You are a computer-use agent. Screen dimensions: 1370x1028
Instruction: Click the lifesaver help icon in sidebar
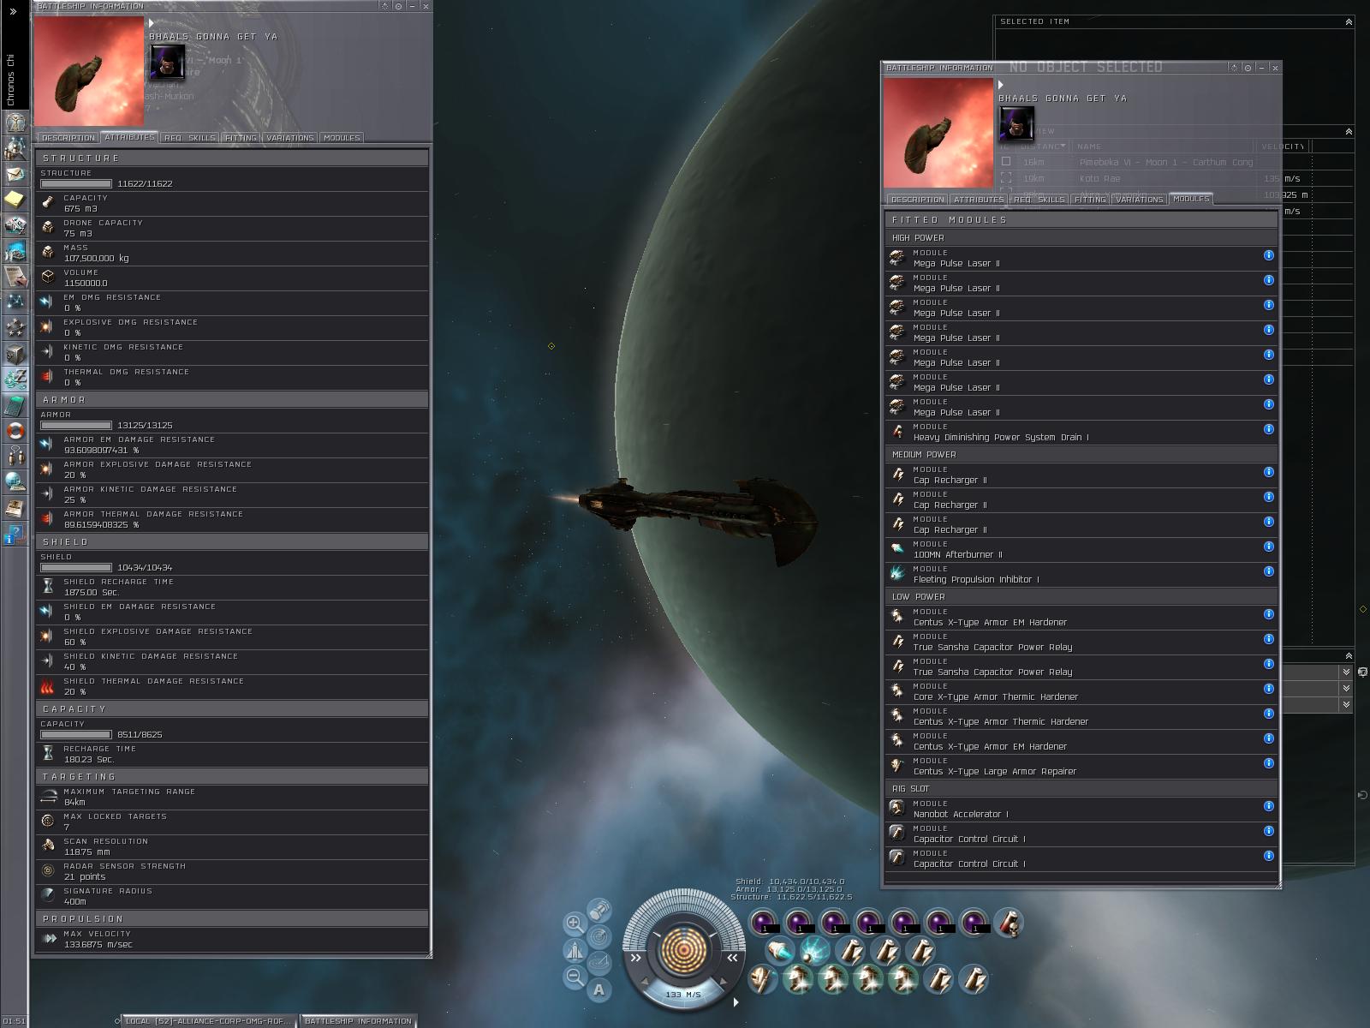pyautogui.click(x=15, y=430)
